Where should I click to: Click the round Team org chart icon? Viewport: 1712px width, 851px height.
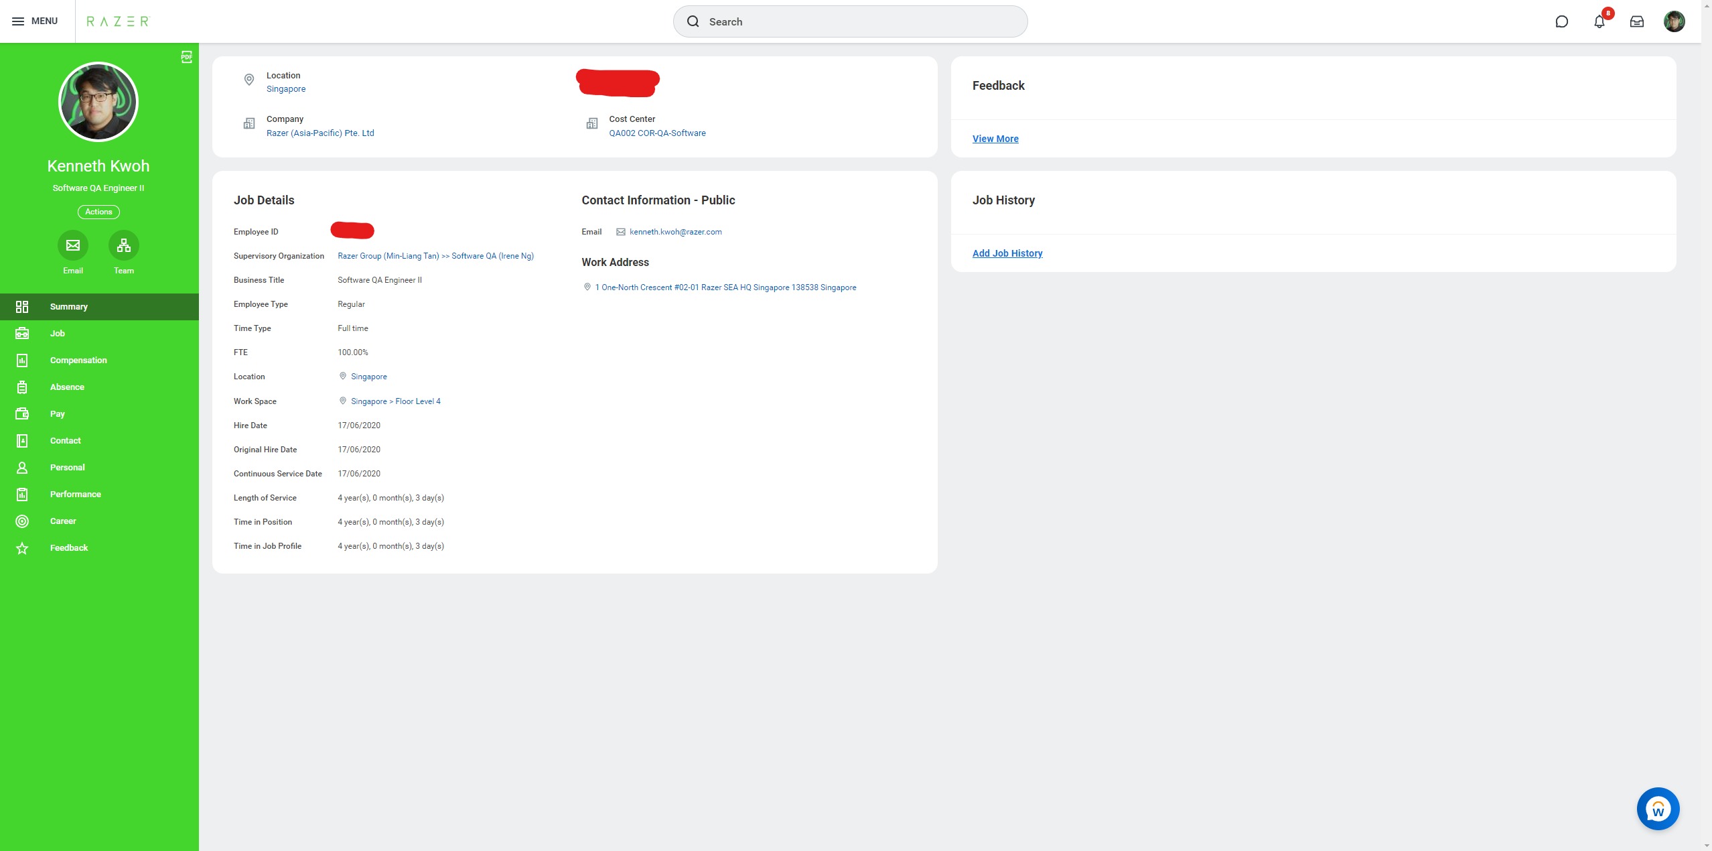[x=124, y=245]
